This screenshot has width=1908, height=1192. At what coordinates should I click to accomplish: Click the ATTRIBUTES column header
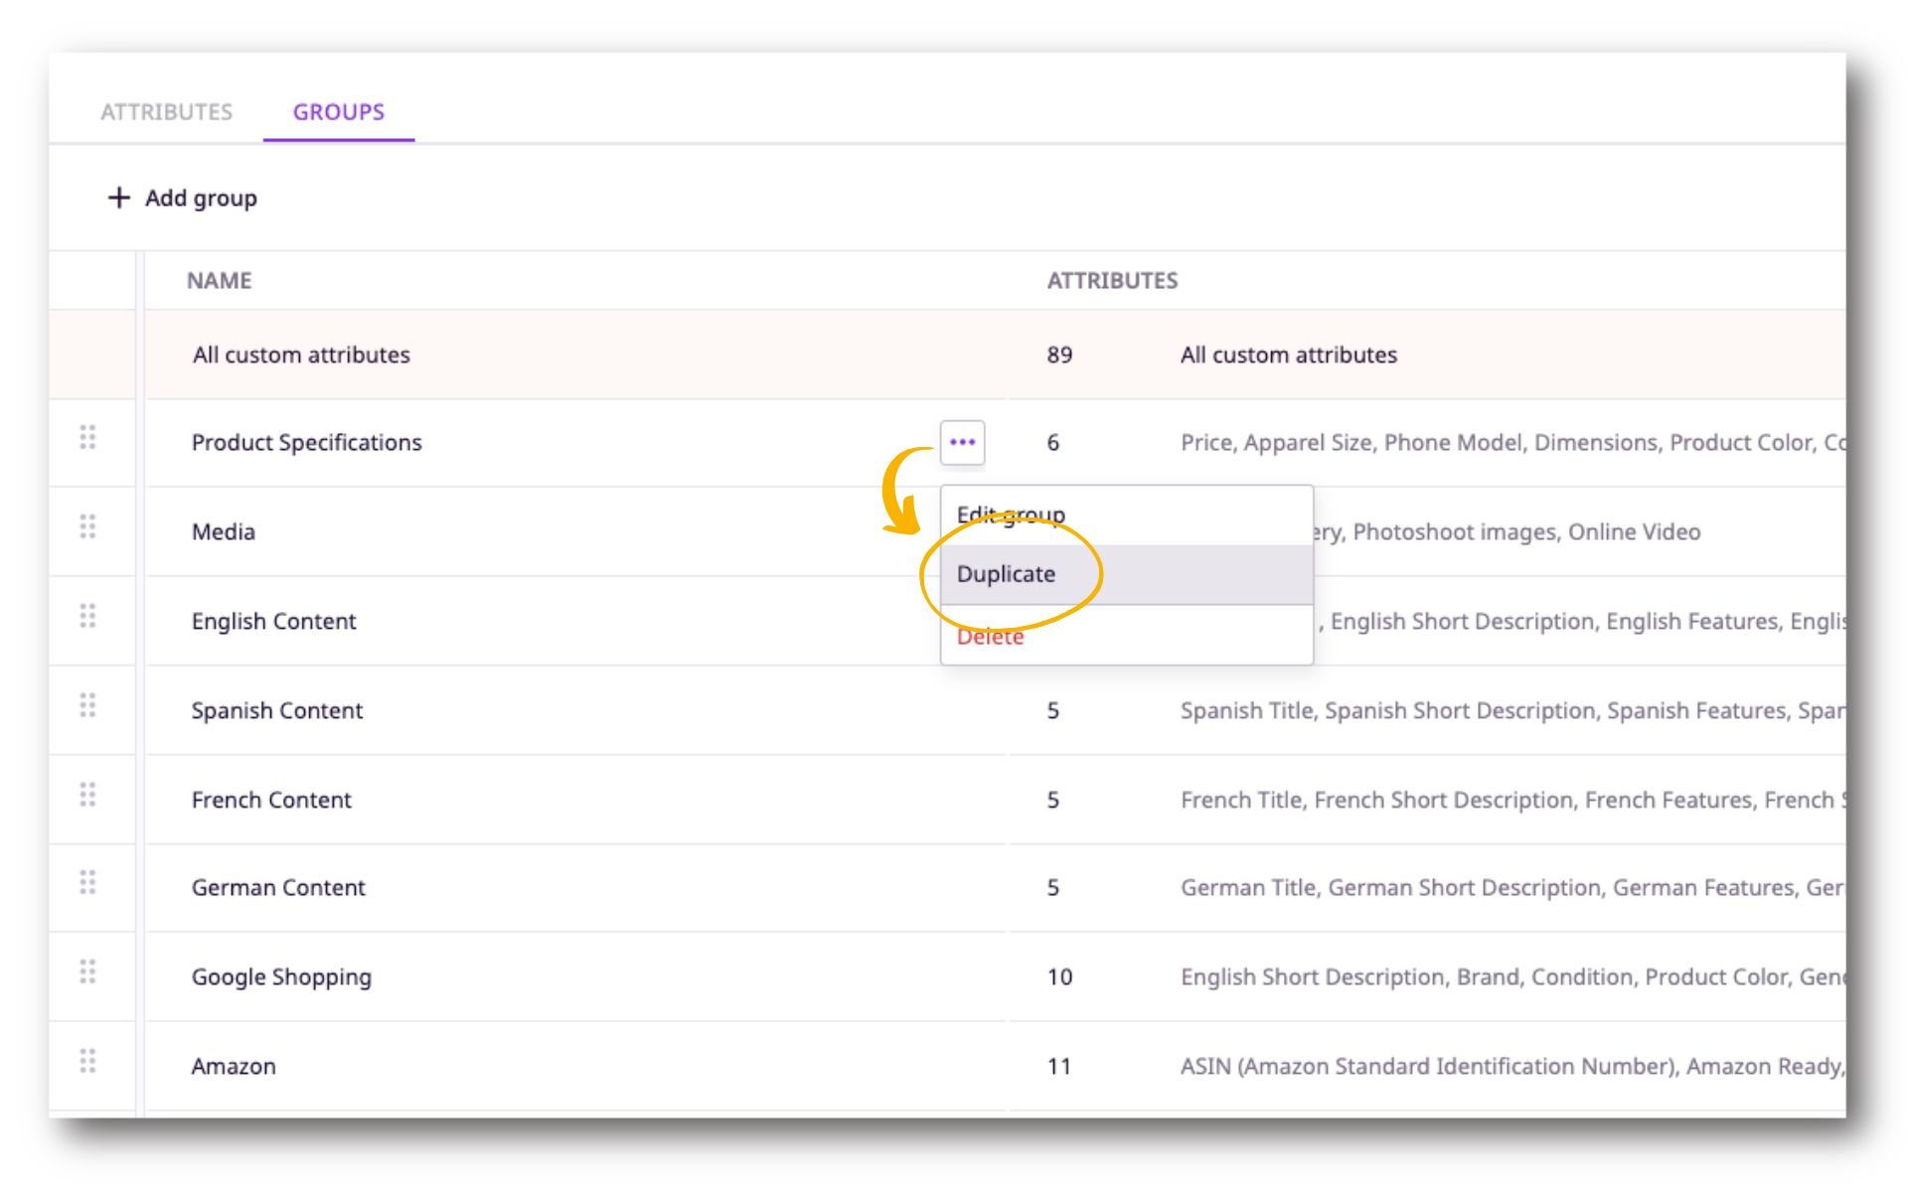pos(1112,280)
